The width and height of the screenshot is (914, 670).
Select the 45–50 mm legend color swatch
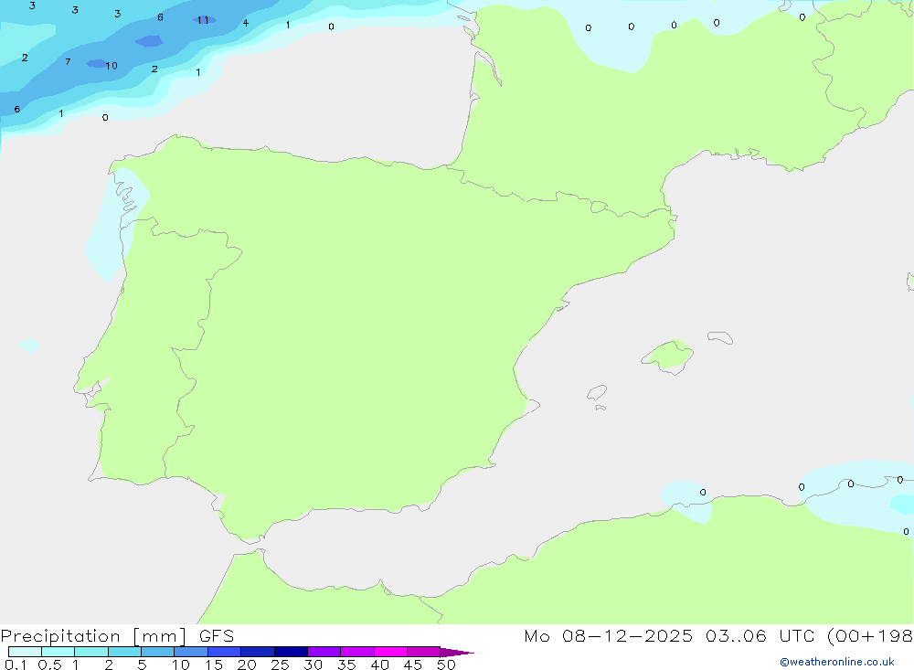[x=424, y=652]
